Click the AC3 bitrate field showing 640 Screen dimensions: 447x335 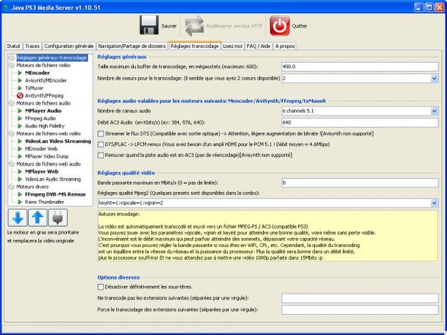click(x=360, y=123)
